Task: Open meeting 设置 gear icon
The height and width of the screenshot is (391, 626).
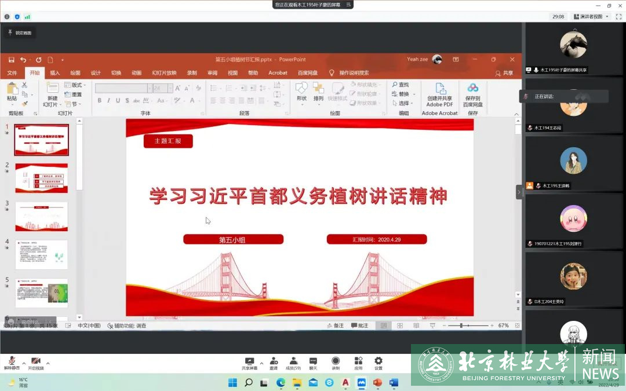Action: click(x=378, y=361)
